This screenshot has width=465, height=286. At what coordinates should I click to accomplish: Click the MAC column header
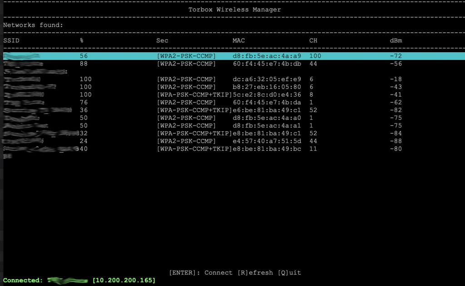pos(239,40)
